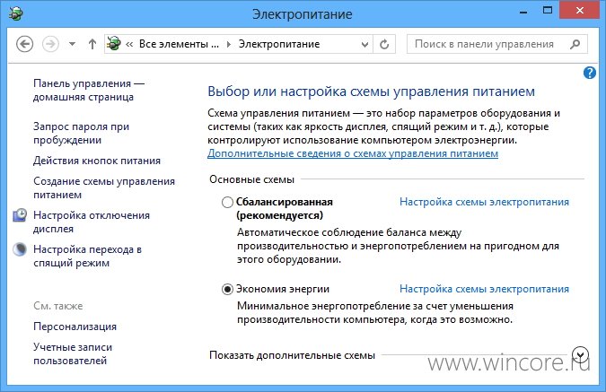
Task: Click the power icon in the address bar
Action: [114, 44]
